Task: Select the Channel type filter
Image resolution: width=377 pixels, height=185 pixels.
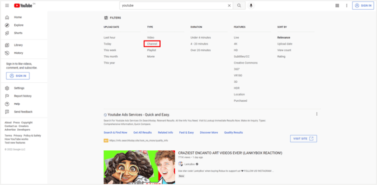Action: [152, 44]
